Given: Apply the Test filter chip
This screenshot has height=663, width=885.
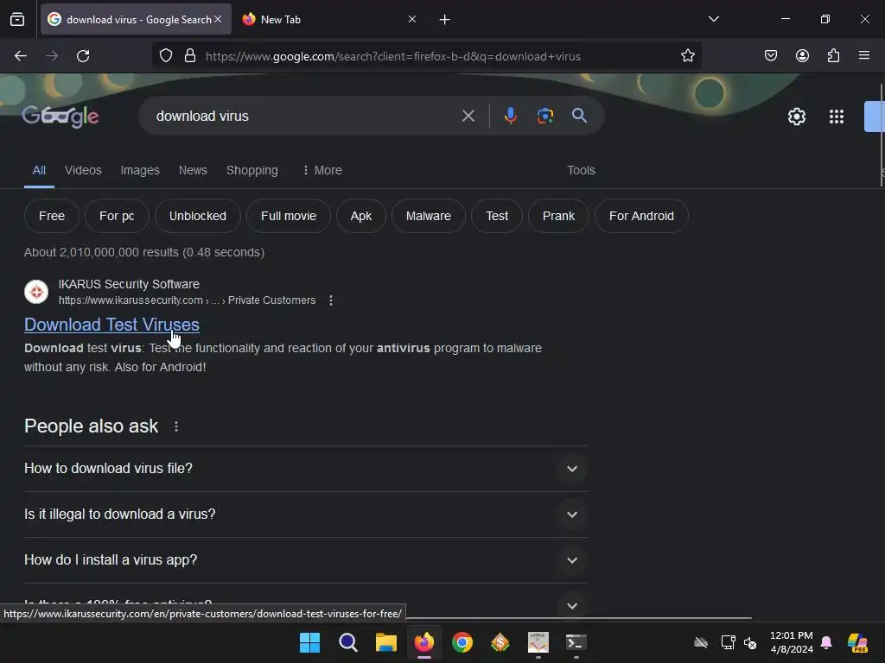Looking at the screenshot, I should point(497,216).
